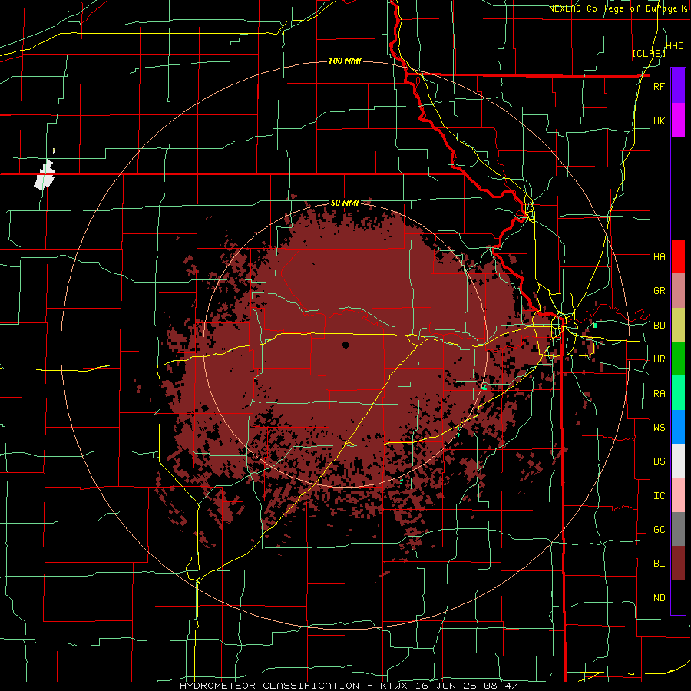The image size is (691, 691).
Task: Click the RF legend label
Action: [659, 86]
